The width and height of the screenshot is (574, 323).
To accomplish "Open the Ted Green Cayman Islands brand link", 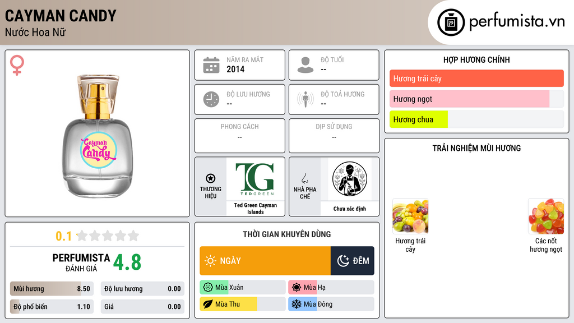I will (x=256, y=209).
